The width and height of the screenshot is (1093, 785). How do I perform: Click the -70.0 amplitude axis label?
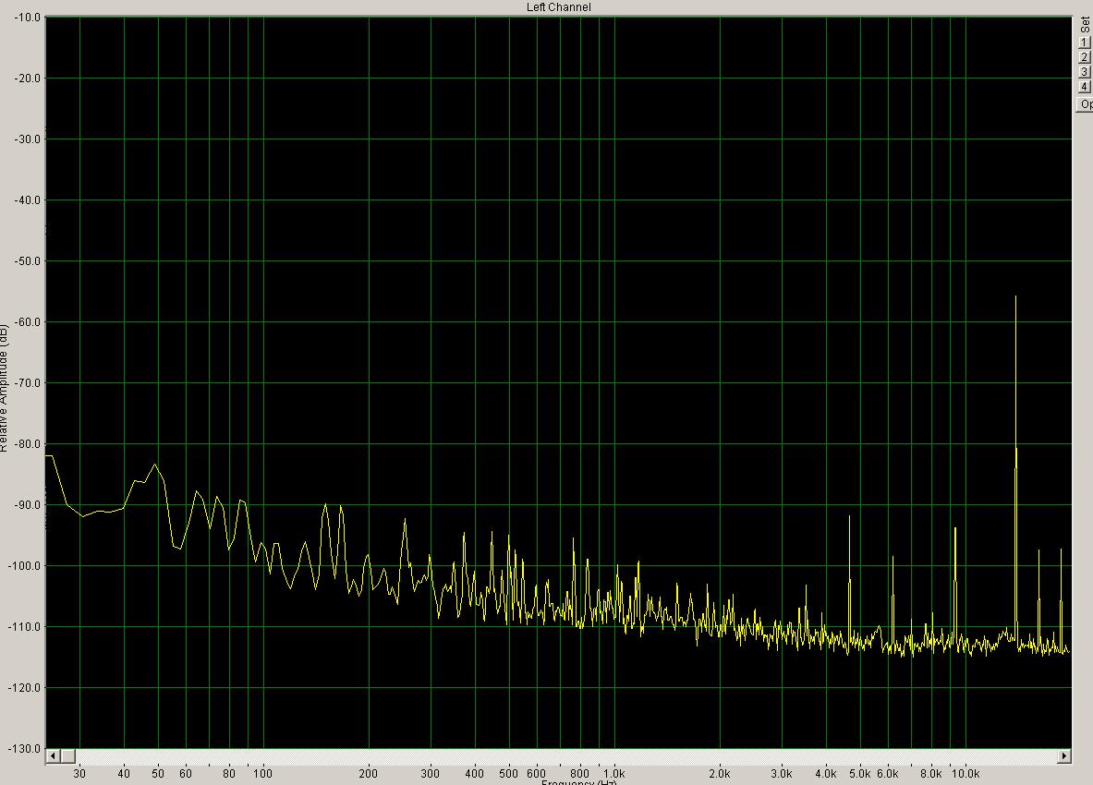(x=27, y=383)
